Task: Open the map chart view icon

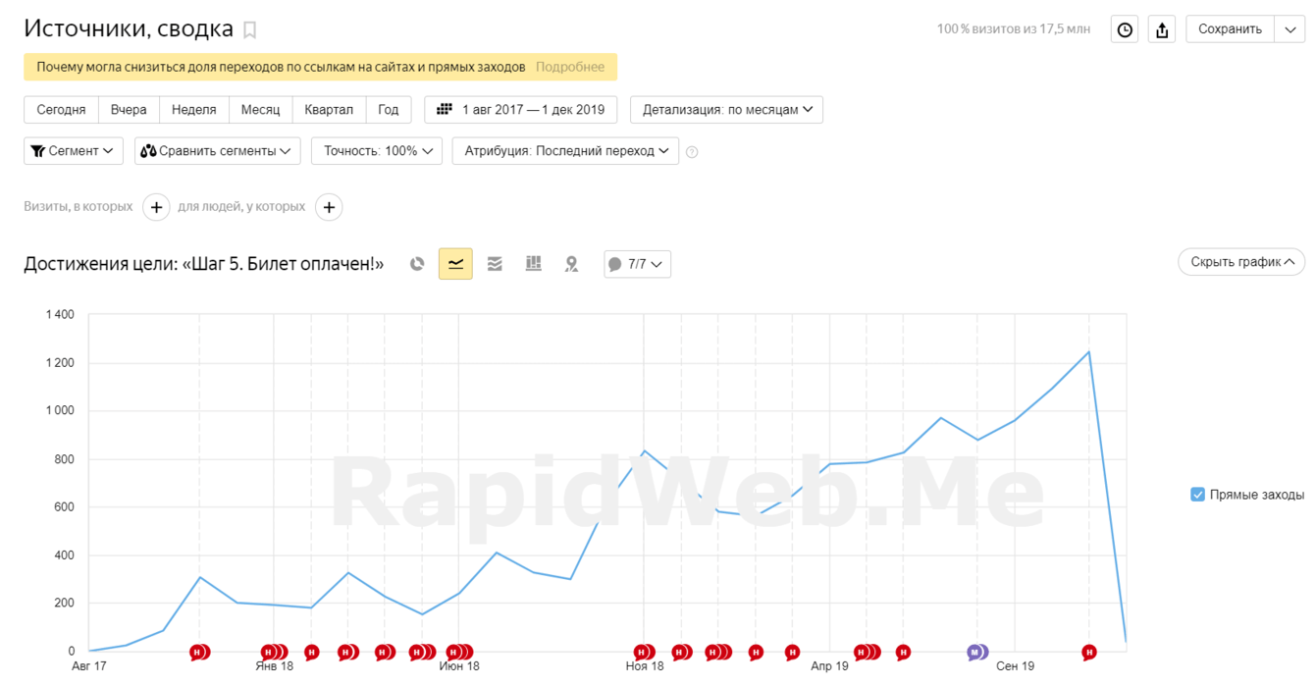Action: [572, 264]
